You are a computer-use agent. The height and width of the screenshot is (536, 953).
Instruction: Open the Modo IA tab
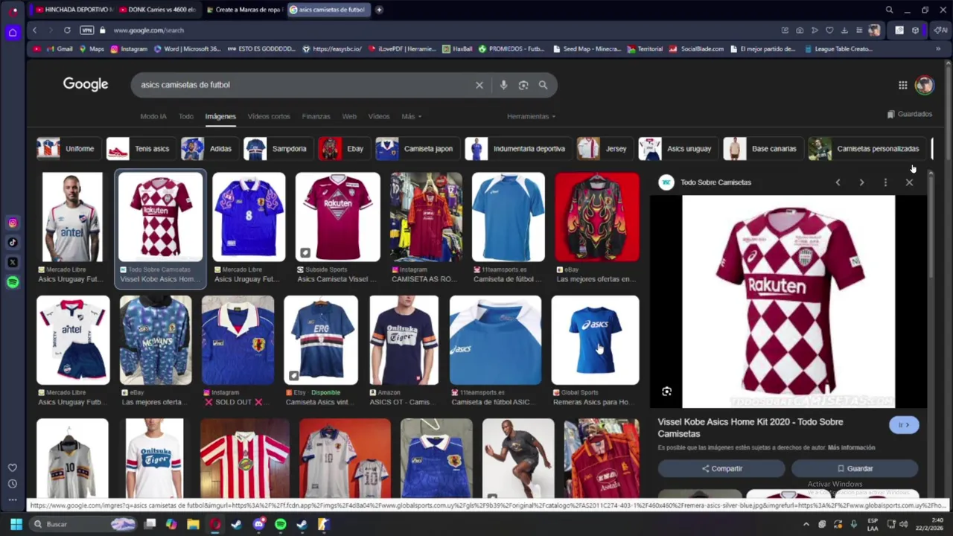[153, 116]
